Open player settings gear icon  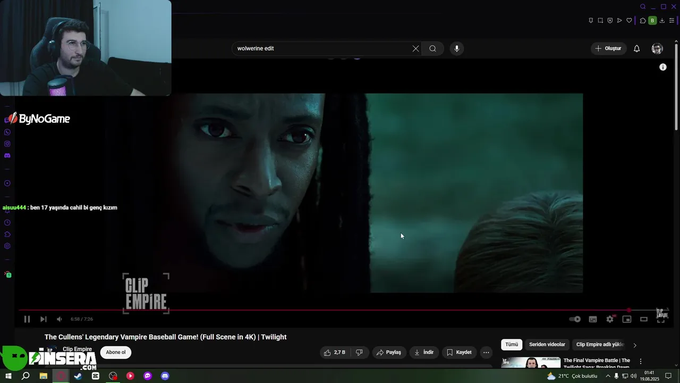pos(610,319)
